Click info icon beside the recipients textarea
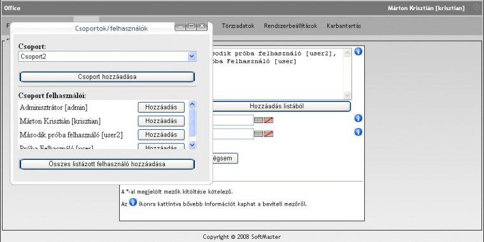 [358, 52]
